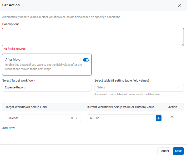Click the 'This field is required' error text
The height and width of the screenshot is (156, 187).
pos(14,49)
